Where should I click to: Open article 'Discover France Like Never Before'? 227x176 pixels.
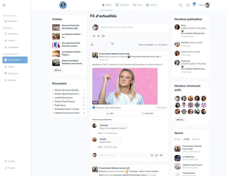click(71, 27)
